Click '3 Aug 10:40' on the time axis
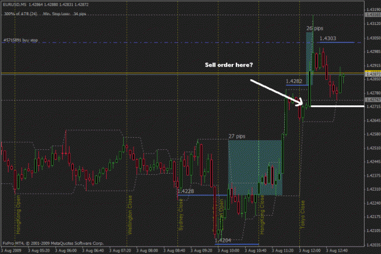 (255, 250)
